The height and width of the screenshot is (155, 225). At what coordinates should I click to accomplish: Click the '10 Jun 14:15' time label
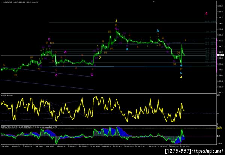118,146
